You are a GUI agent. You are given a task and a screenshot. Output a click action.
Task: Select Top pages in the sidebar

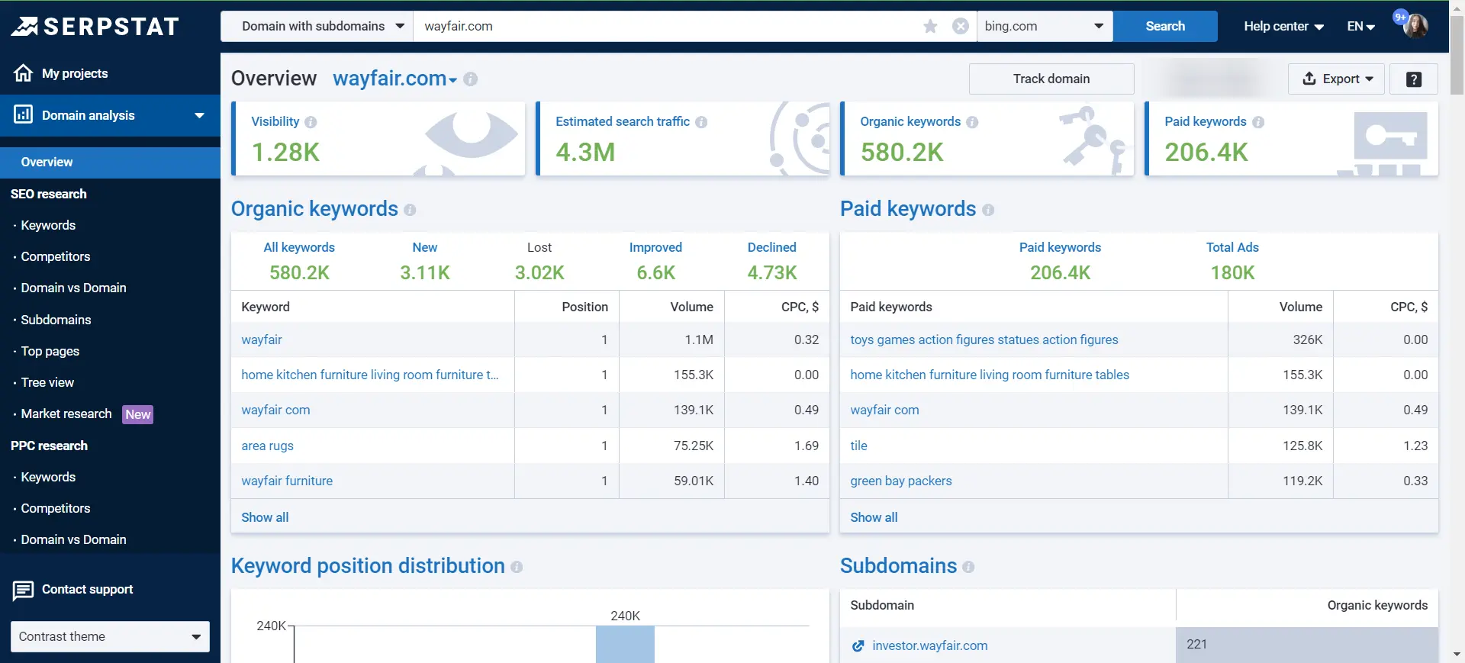50,351
